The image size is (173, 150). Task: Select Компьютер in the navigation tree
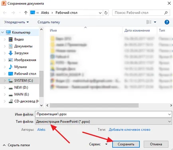pyautogui.click(x=21, y=32)
